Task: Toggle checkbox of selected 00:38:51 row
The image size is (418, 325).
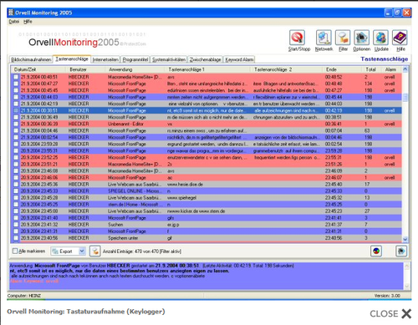Action: pos(16,110)
